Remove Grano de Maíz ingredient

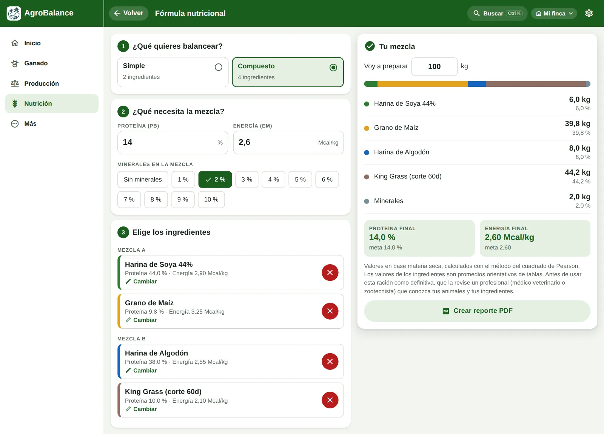point(330,311)
